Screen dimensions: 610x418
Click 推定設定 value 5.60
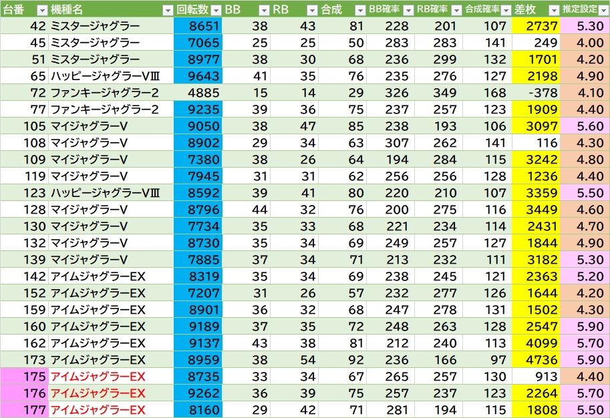pos(585,126)
